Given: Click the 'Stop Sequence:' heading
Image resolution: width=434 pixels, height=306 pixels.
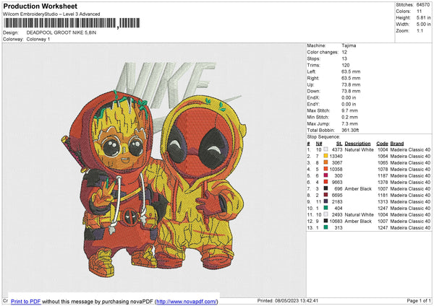Looking at the screenshot, I should (x=323, y=137).
